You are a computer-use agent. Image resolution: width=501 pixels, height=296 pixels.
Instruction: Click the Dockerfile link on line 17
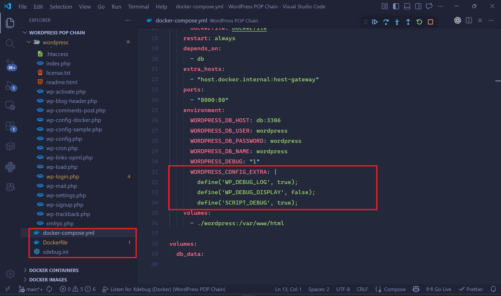click(249, 28)
